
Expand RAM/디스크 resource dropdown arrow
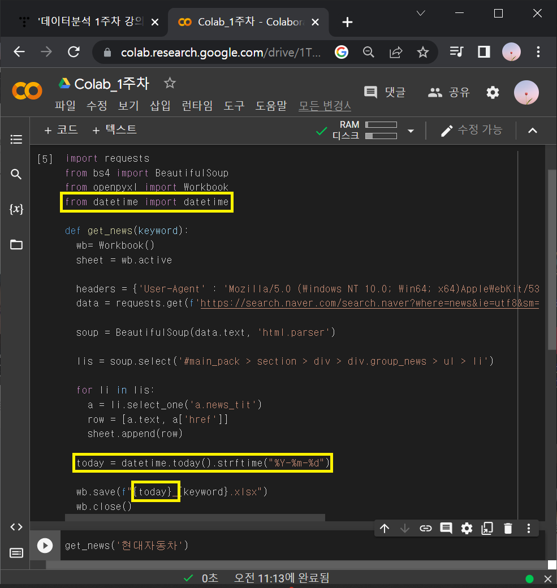click(411, 131)
